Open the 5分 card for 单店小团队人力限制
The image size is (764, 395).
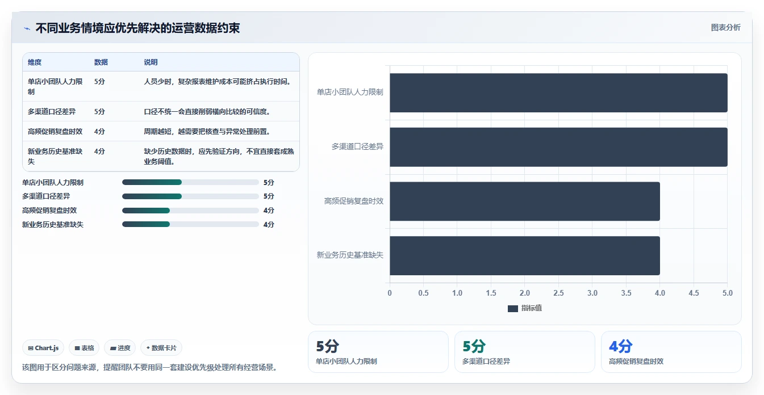click(x=378, y=352)
